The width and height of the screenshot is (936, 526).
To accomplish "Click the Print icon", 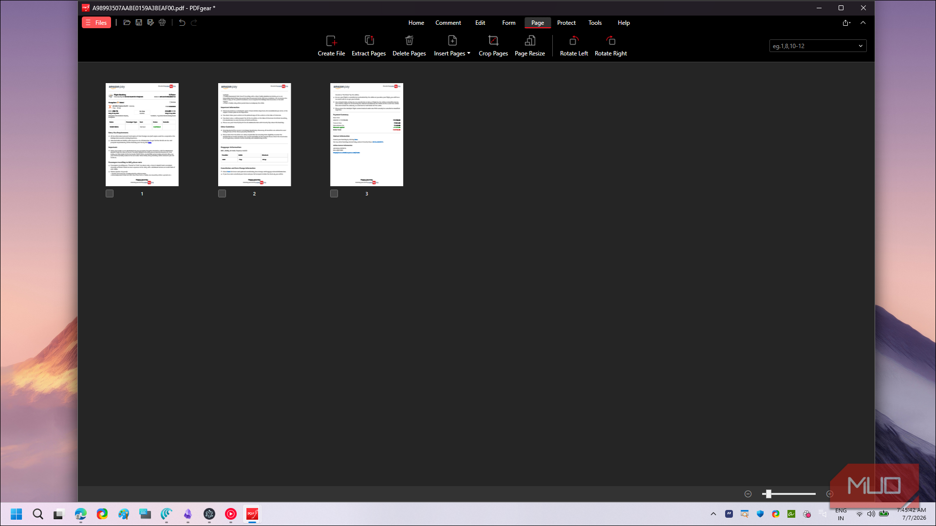I will point(162,23).
